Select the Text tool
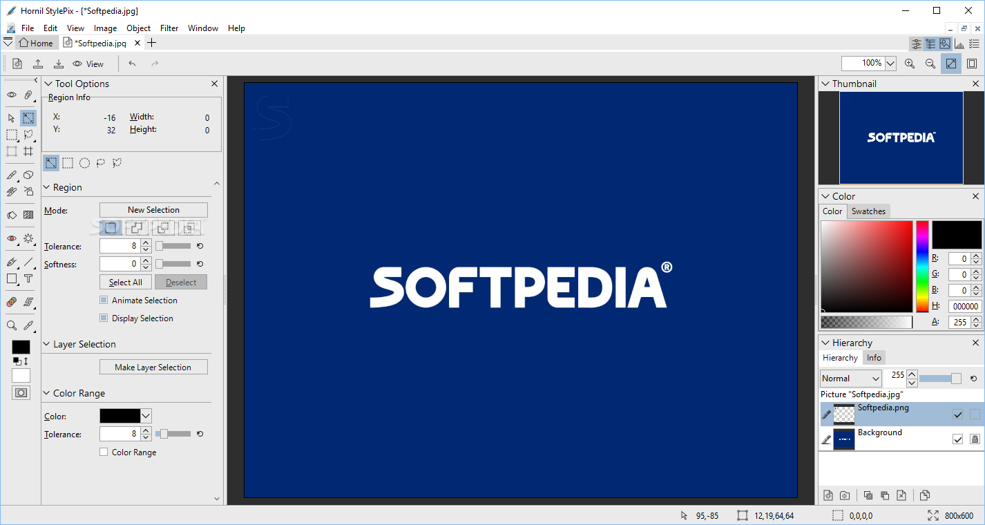 tap(28, 278)
